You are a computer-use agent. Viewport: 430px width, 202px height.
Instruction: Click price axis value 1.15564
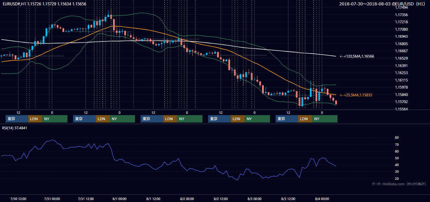401,109
